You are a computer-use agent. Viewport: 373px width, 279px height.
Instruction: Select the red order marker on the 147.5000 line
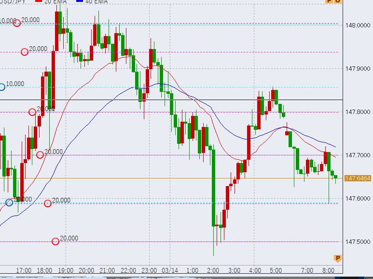55,241
